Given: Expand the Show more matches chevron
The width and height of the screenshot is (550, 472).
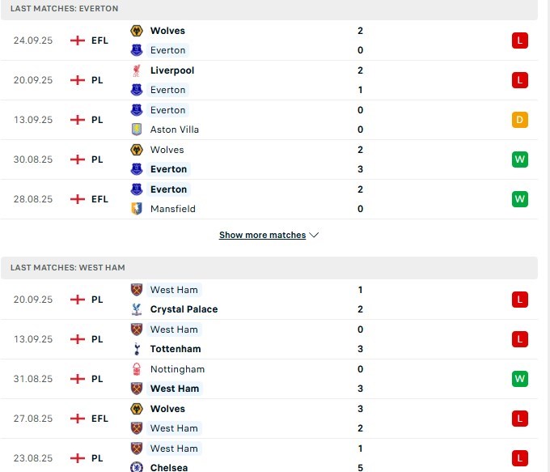Looking at the screenshot, I should 315,236.
